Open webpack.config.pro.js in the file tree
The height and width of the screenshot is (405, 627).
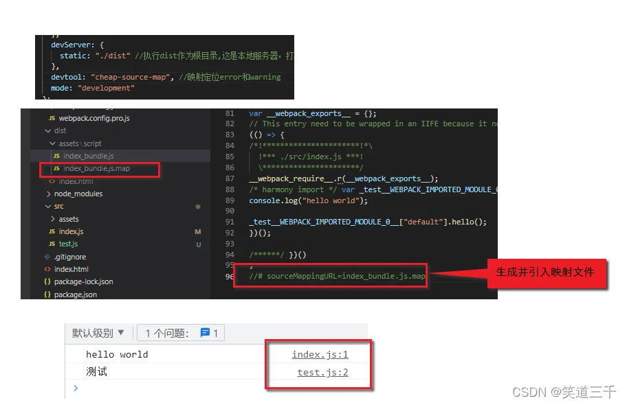pos(94,118)
